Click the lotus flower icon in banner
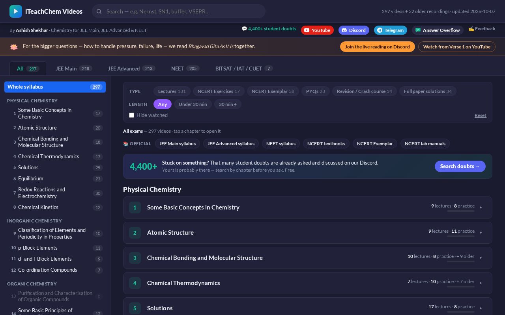 pos(14,47)
